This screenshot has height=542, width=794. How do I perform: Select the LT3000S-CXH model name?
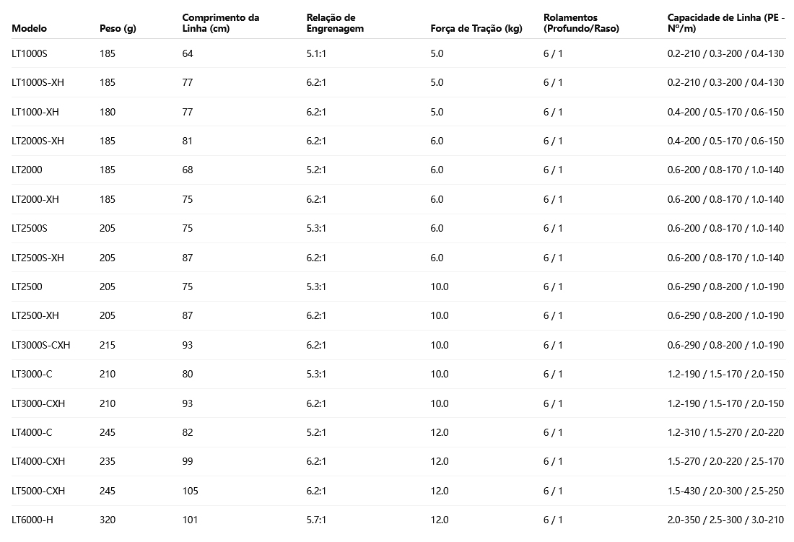coord(41,345)
